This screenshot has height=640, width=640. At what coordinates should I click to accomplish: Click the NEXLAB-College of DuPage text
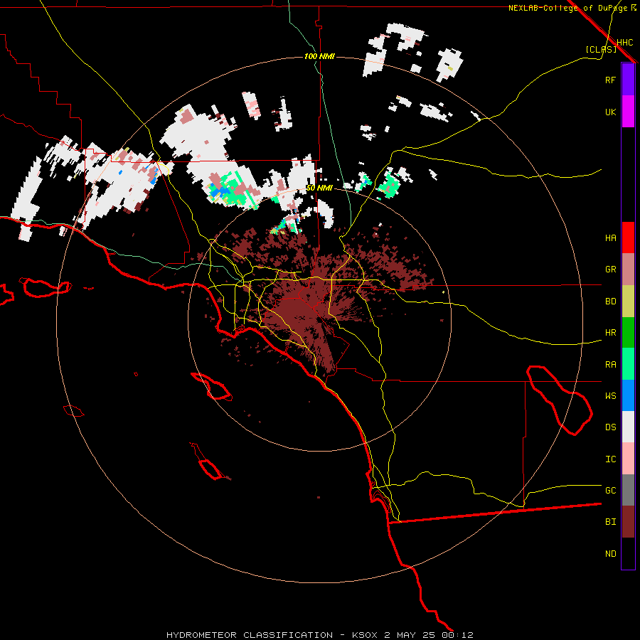[567, 8]
